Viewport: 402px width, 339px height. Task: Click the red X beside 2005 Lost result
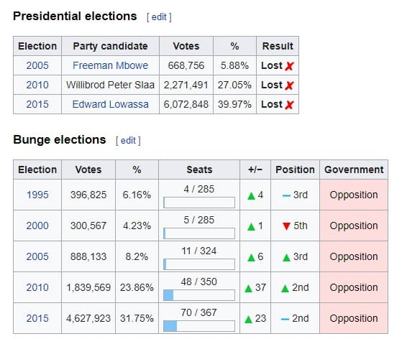point(289,66)
